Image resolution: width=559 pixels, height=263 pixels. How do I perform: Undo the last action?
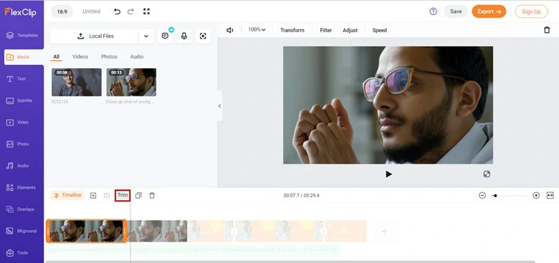pyautogui.click(x=117, y=11)
